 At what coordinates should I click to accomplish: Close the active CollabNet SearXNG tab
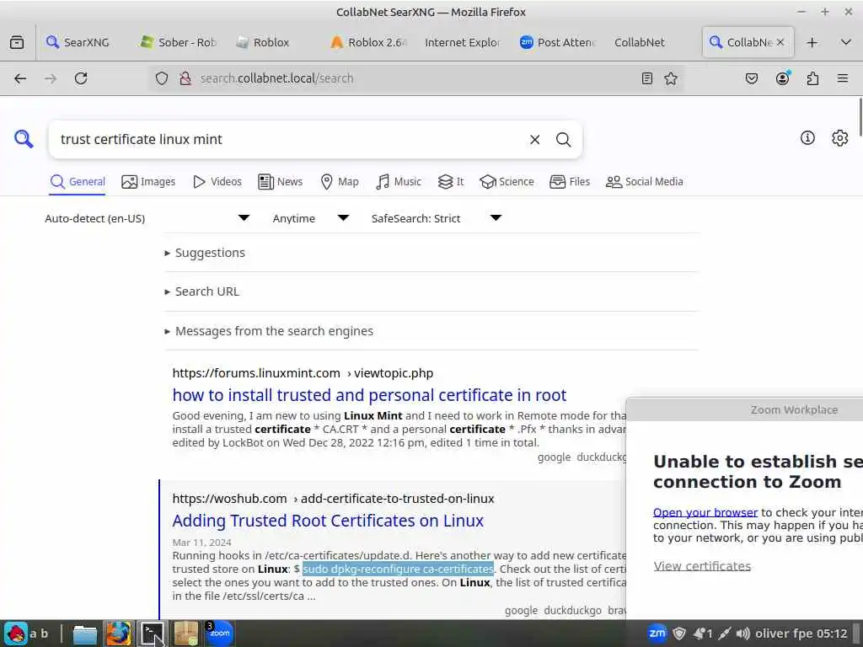point(780,42)
